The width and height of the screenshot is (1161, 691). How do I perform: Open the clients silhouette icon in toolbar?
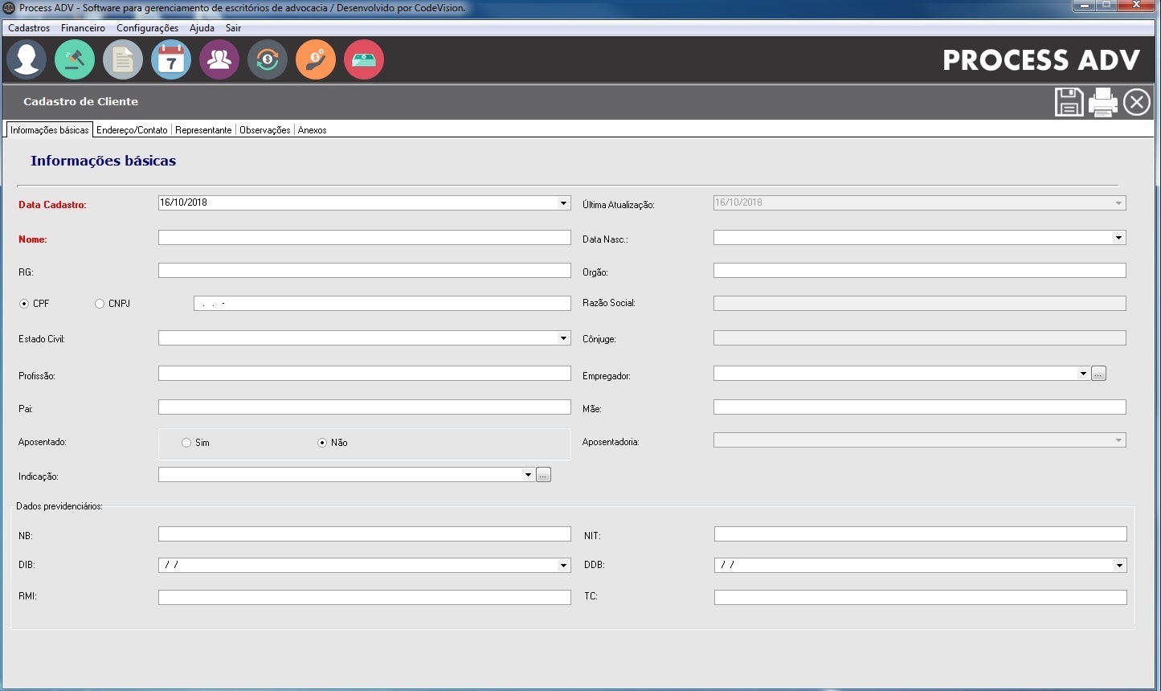pyautogui.click(x=27, y=59)
